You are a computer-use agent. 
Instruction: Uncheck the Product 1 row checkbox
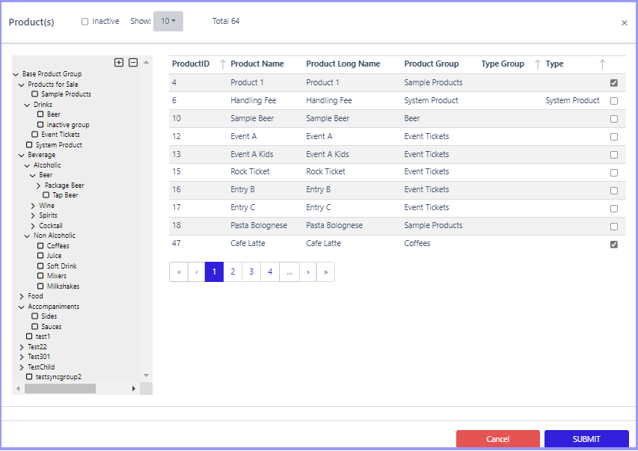614,83
